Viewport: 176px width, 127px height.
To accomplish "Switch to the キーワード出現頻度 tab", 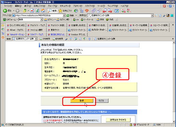I will click(x=139, y=25).
